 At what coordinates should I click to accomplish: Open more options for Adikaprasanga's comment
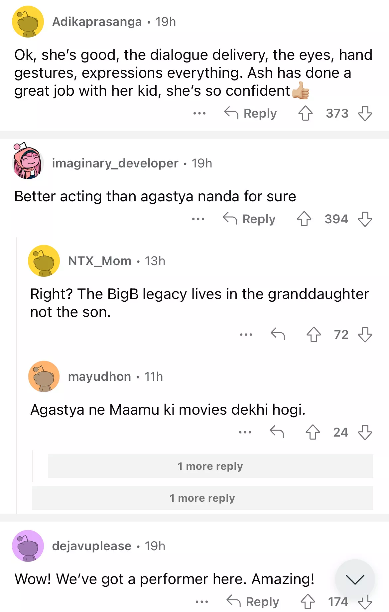[199, 113]
